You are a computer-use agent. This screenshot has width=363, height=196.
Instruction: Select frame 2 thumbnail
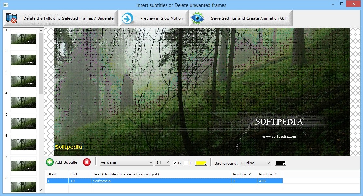[x=24, y=60]
